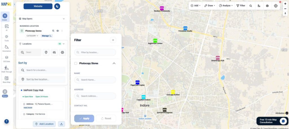The image size is (289, 129).
Task: Open the sliders filter settings button
Action: [x=54, y=52]
